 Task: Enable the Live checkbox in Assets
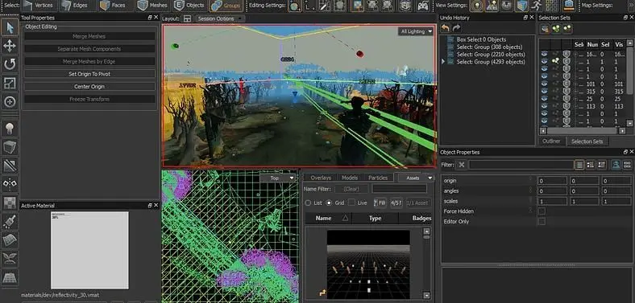click(351, 203)
